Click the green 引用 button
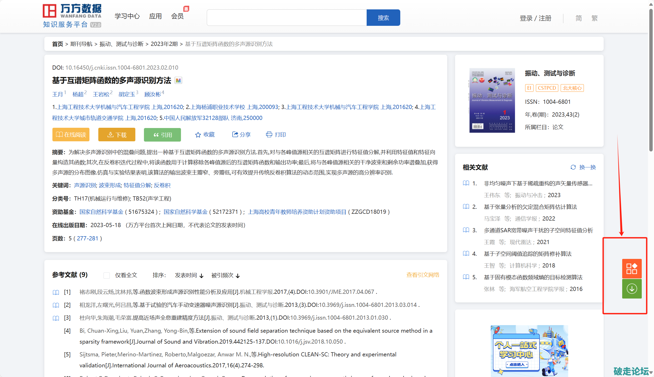 pyautogui.click(x=162, y=135)
